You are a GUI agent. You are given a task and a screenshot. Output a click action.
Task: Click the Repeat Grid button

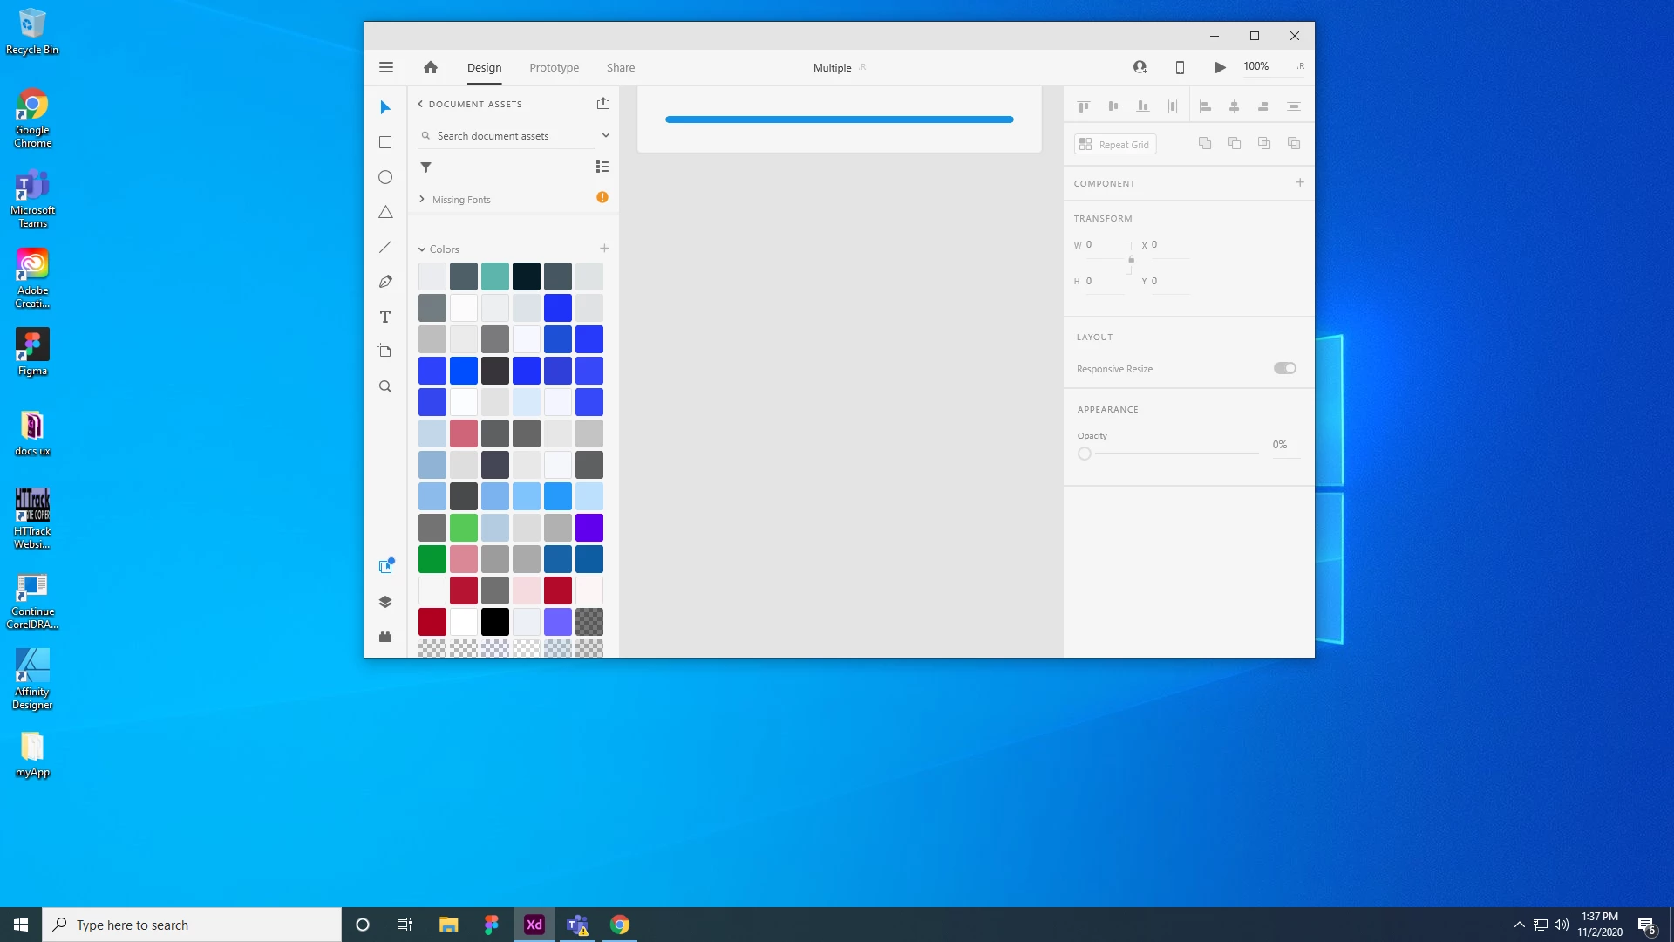(1115, 145)
